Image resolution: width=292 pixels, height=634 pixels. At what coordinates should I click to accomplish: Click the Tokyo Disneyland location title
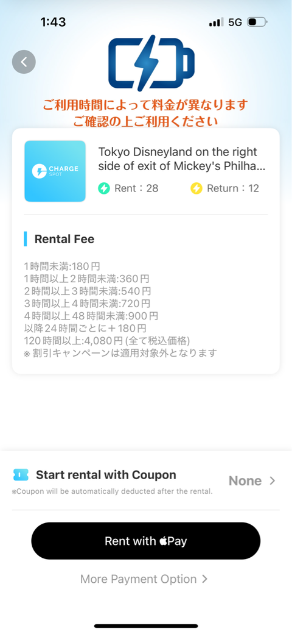click(x=182, y=159)
